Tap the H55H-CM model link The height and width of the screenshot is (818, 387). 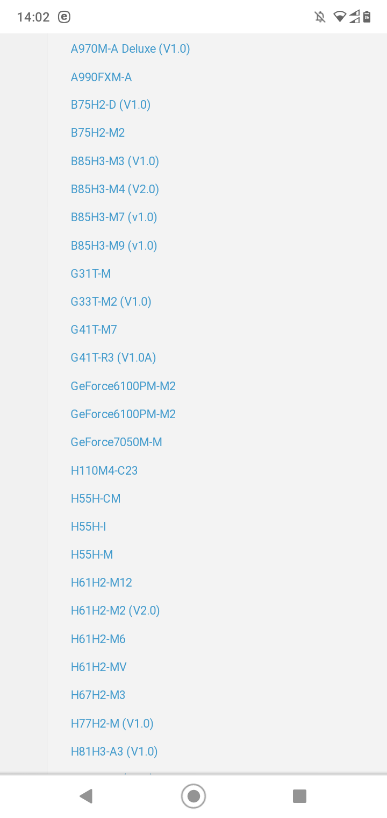[x=96, y=498]
